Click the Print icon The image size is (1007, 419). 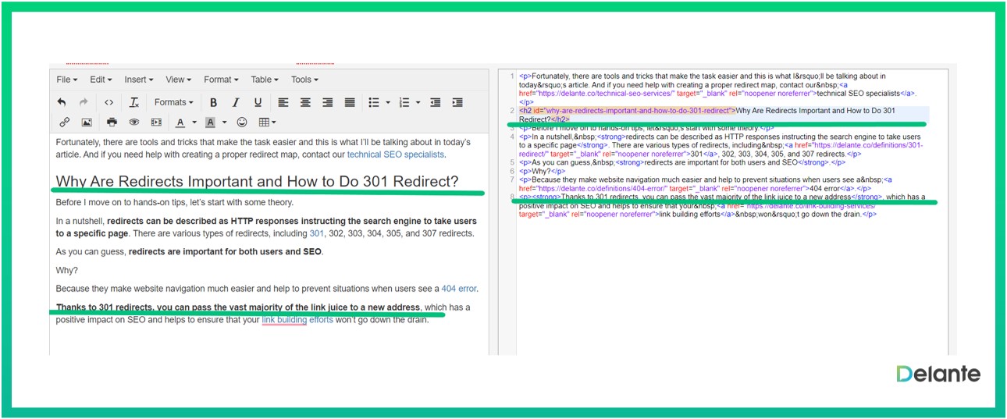click(112, 123)
